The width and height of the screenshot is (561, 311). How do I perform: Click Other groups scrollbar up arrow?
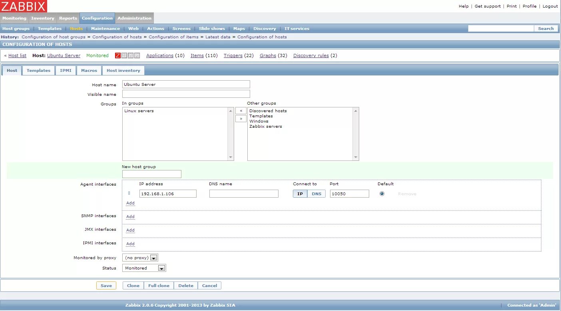356,111
